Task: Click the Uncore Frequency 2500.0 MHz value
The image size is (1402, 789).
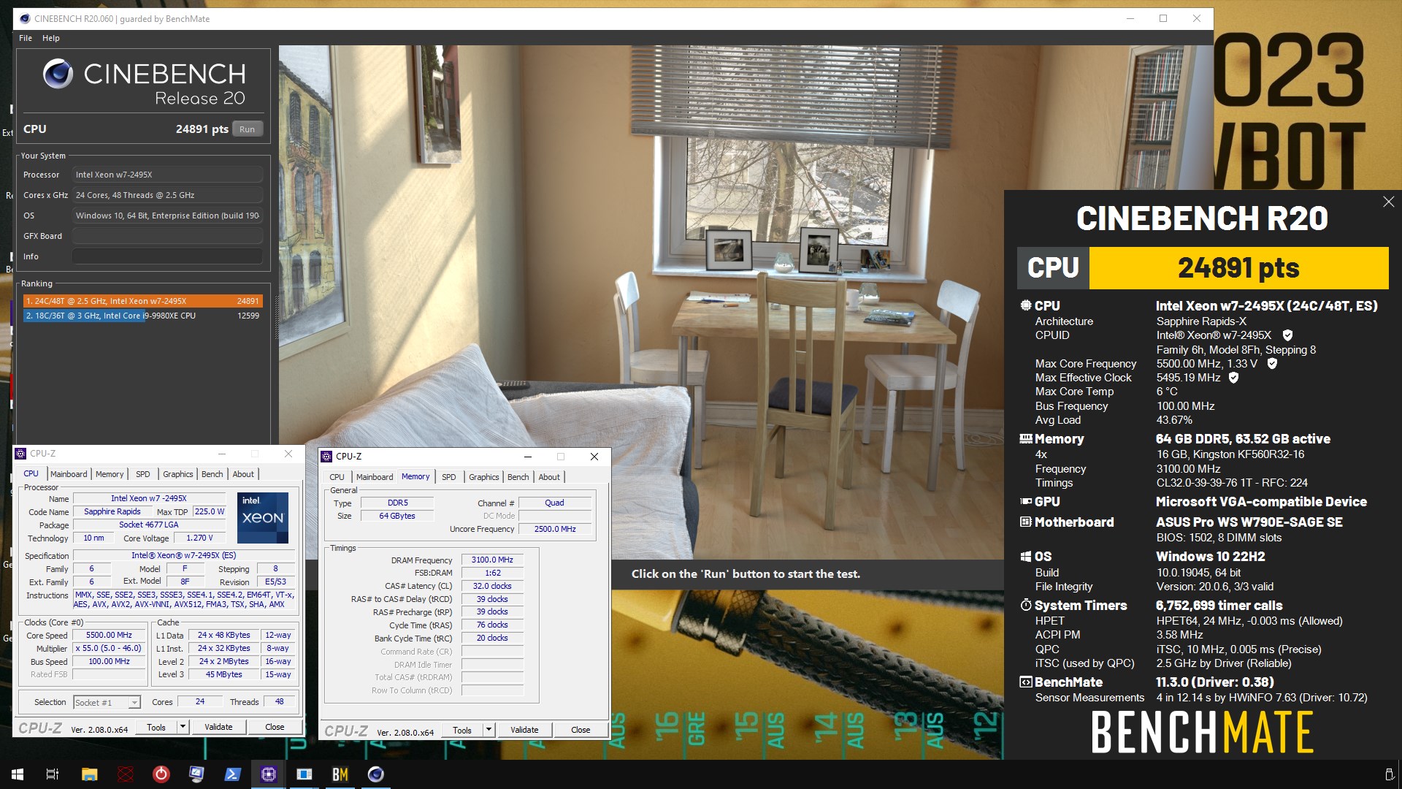Action: coord(555,529)
